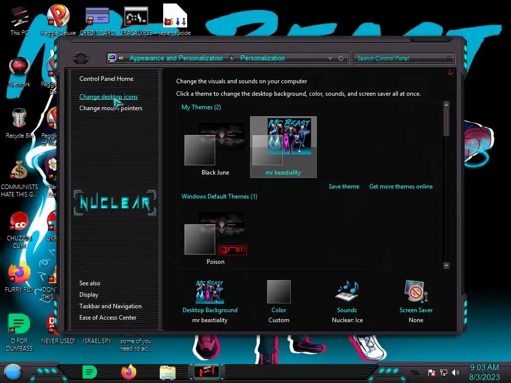Open the Peggle Deluxe desktop shortcut
This screenshot has width=511, height=383.
(58, 20)
